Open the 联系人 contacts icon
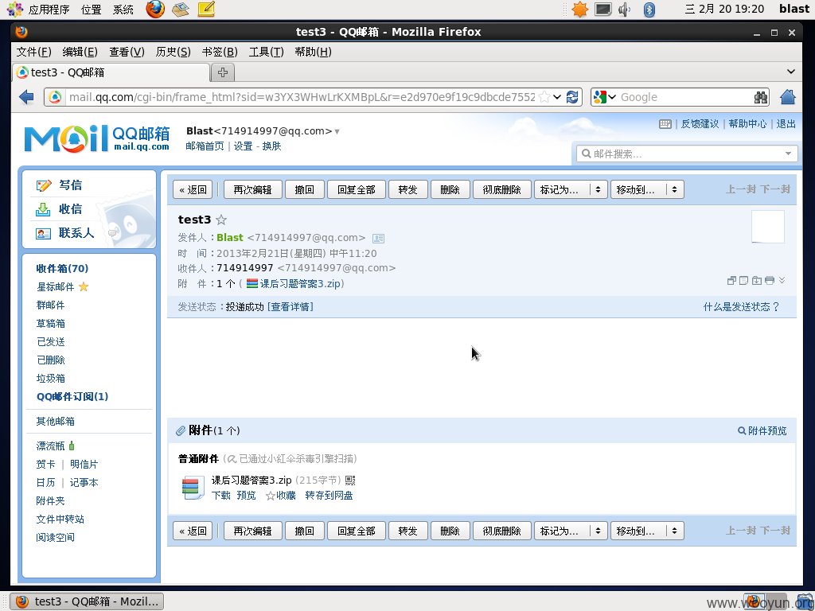This screenshot has width=815, height=611. point(43,233)
